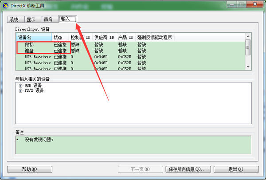
Task: Select the 键盘 device row
Action: pos(29,51)
